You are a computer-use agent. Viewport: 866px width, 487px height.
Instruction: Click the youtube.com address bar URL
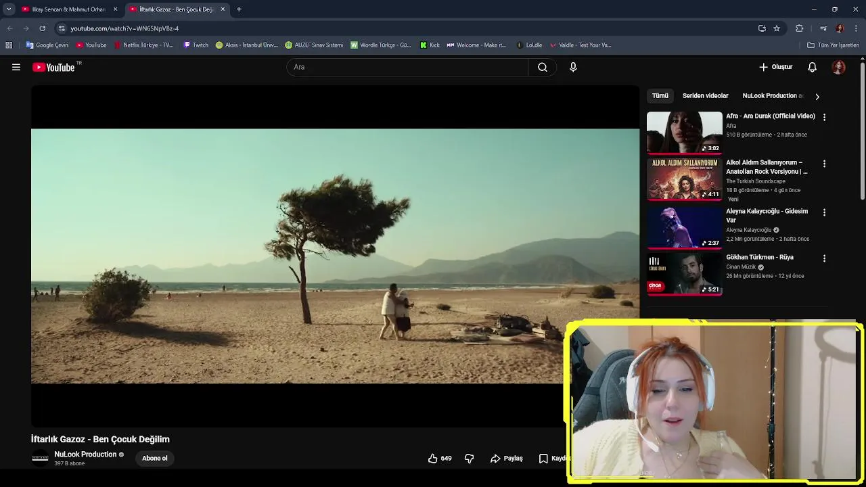click(124, 28)
